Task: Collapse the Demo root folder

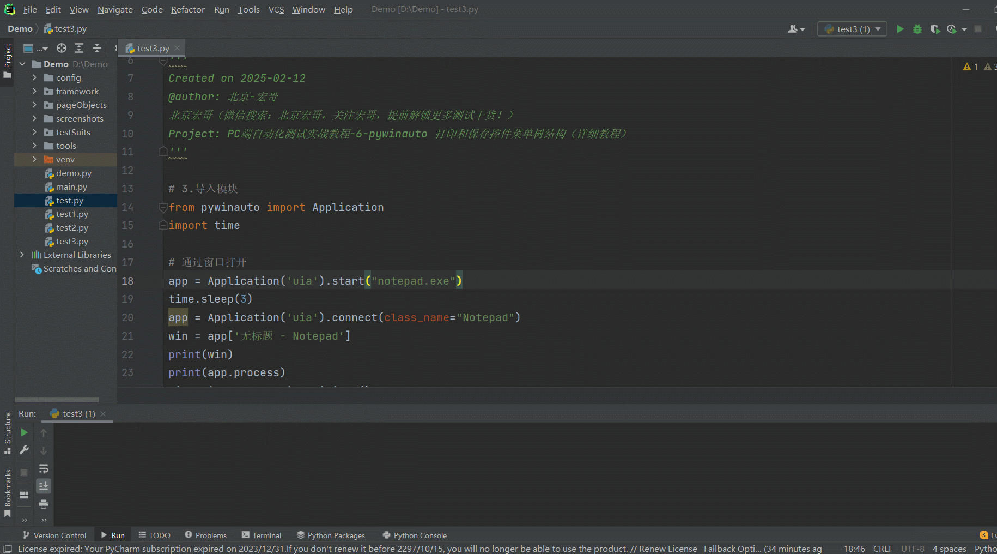Action: 23,64
